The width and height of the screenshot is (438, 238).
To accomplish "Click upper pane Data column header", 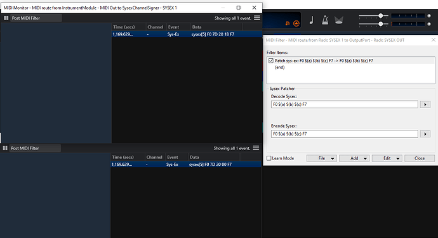I will click(x=216, y=27).
